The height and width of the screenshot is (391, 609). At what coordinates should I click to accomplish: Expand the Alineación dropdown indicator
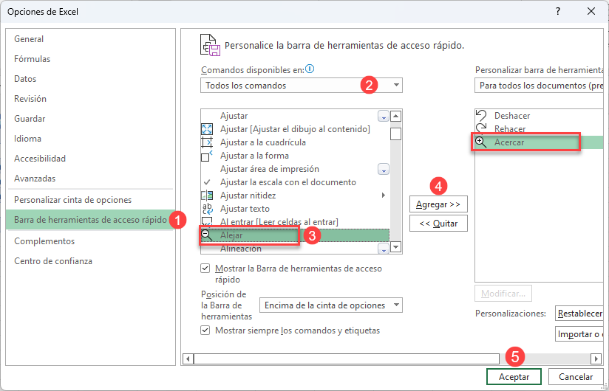pyautogui.click(x=384, y=249)
